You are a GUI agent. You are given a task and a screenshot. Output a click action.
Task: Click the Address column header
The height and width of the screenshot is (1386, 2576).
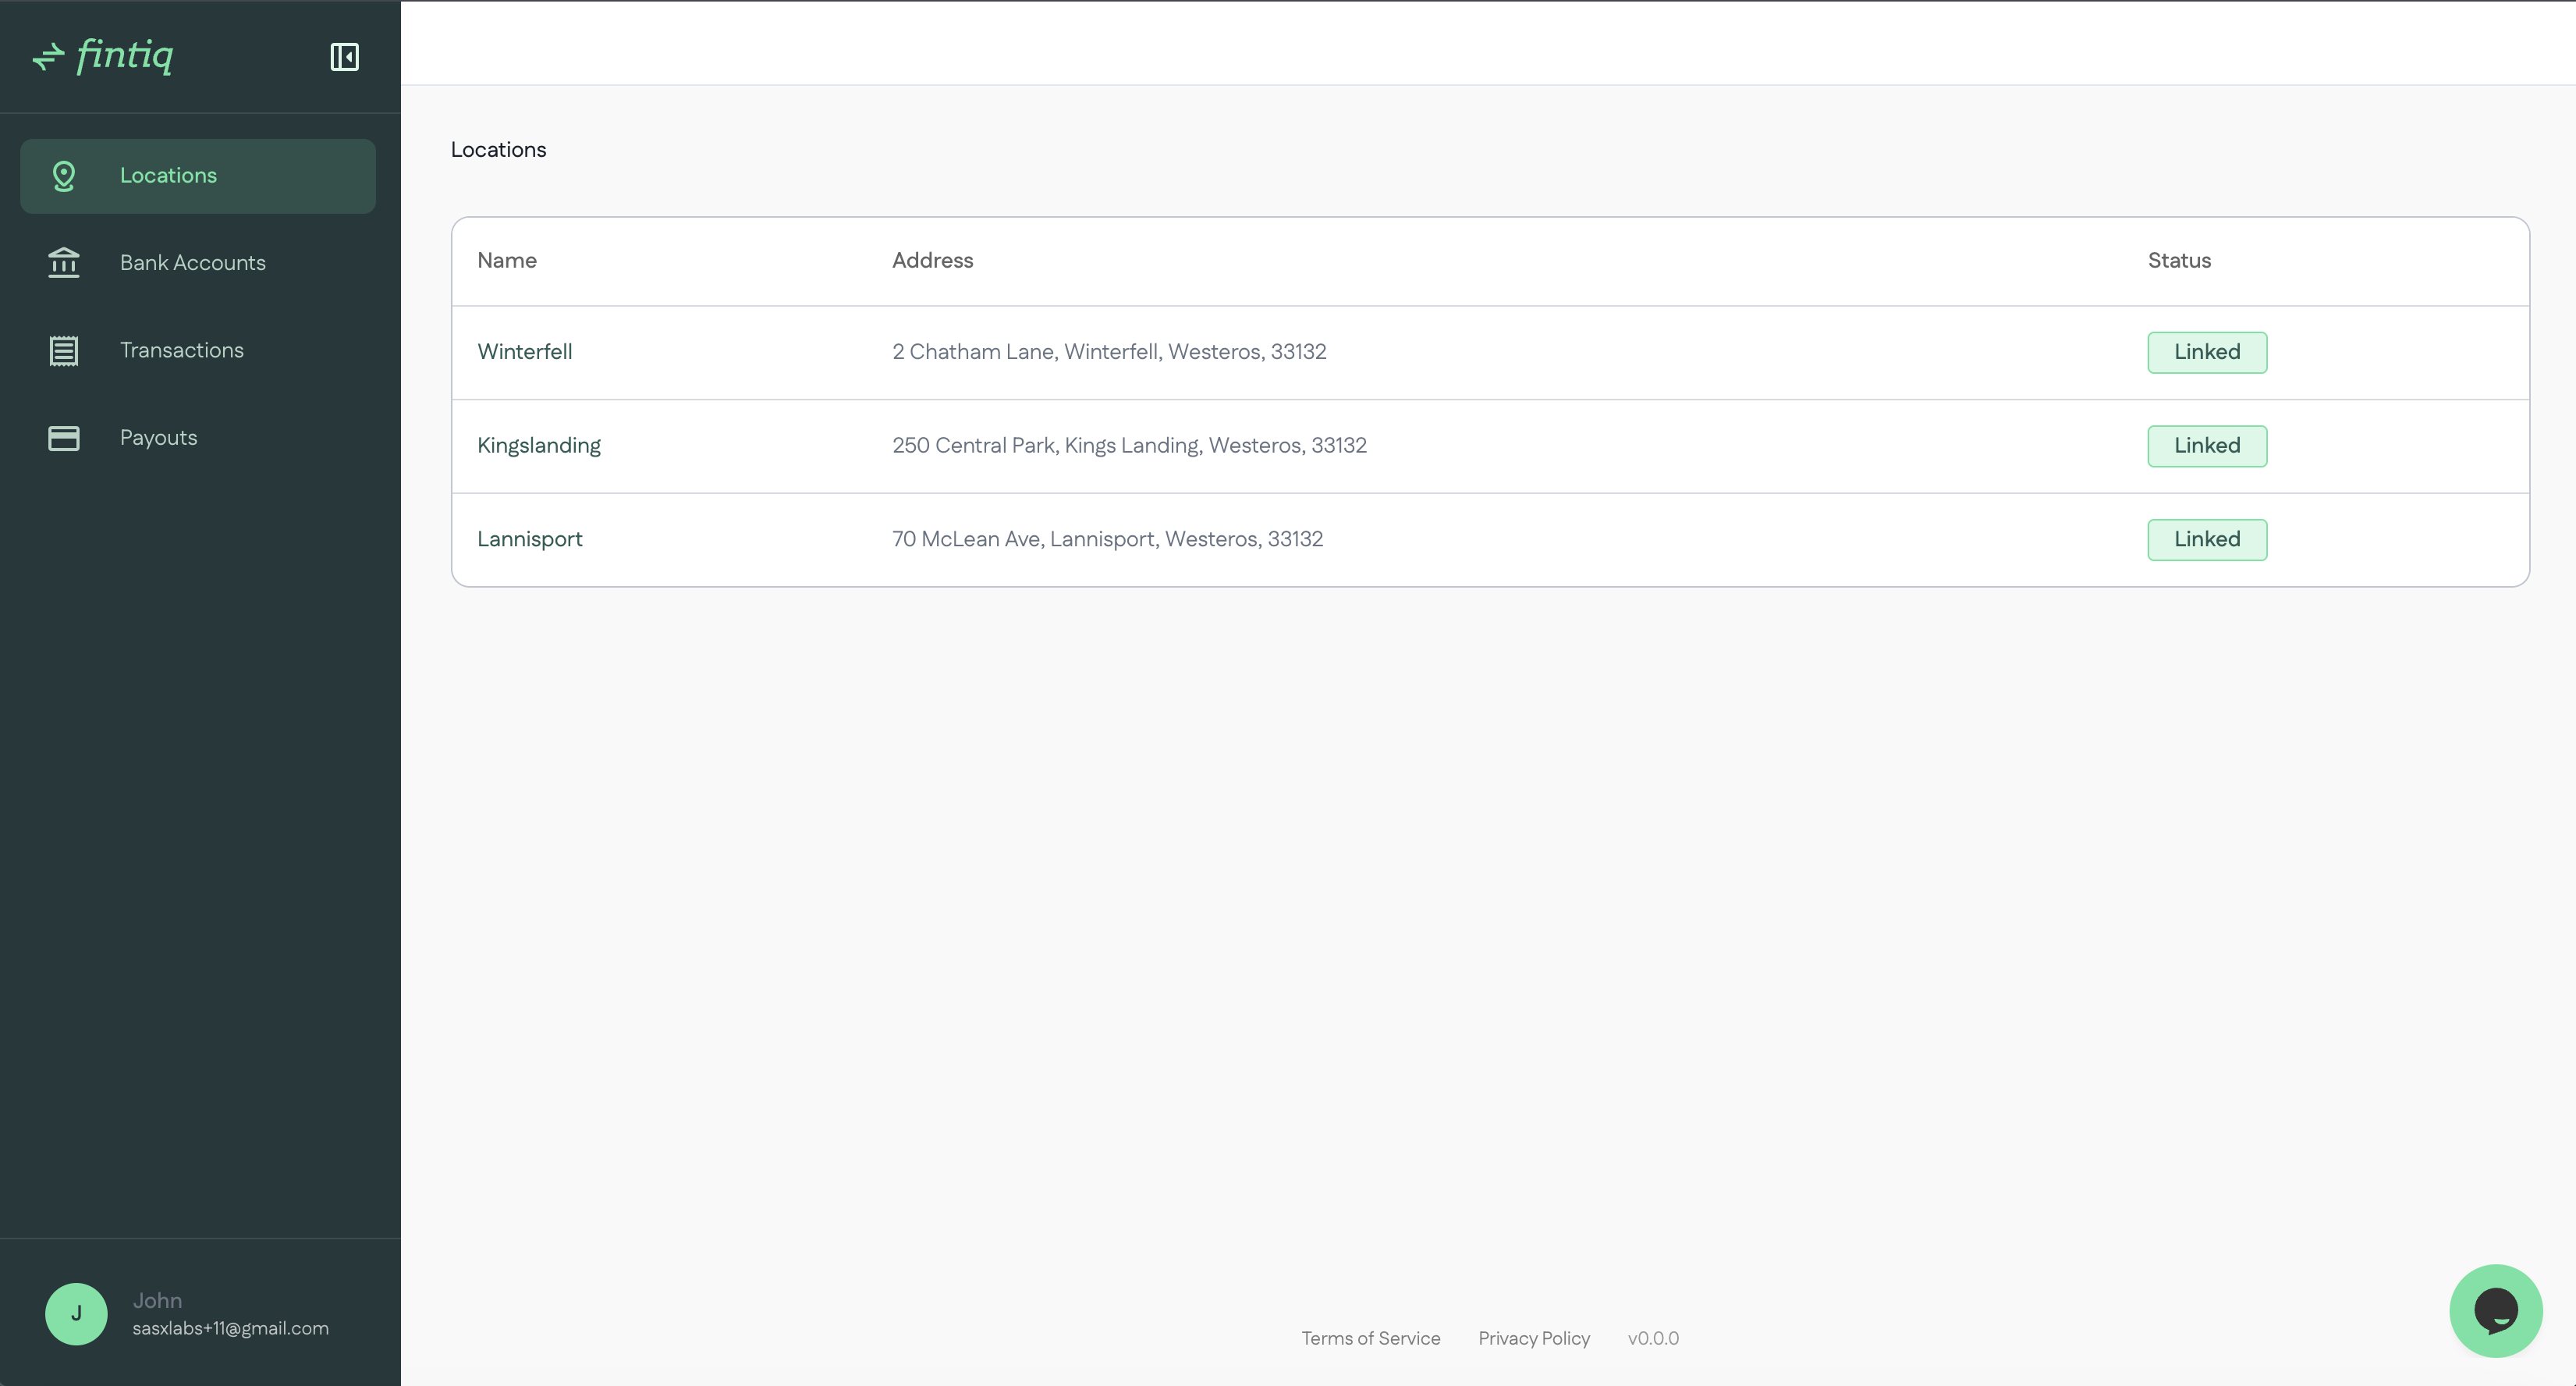(932, 261)
